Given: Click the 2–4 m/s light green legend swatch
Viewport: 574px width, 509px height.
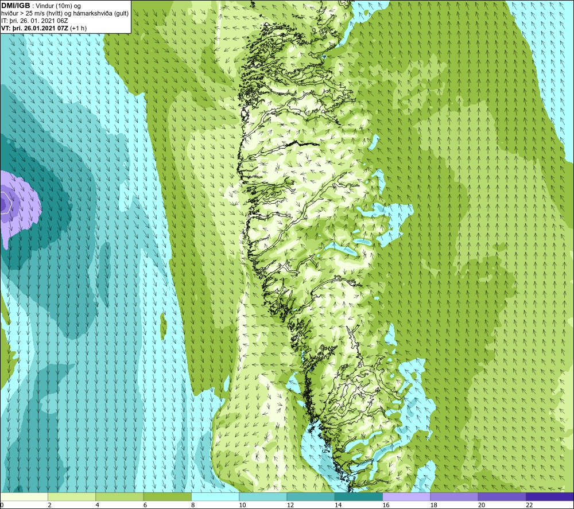Looking at the screenshot, I should (72, 496).
